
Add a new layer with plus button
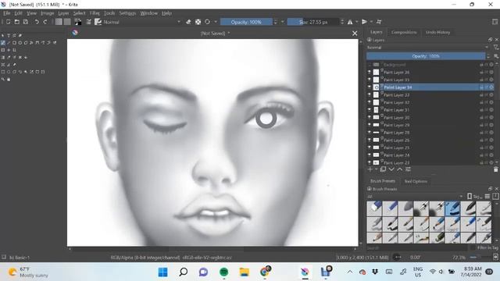pos(370,169)
